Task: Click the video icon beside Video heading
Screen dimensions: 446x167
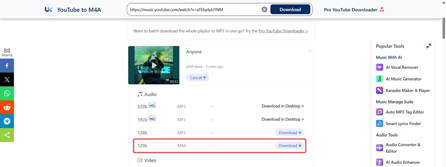Action: (140, 160)
